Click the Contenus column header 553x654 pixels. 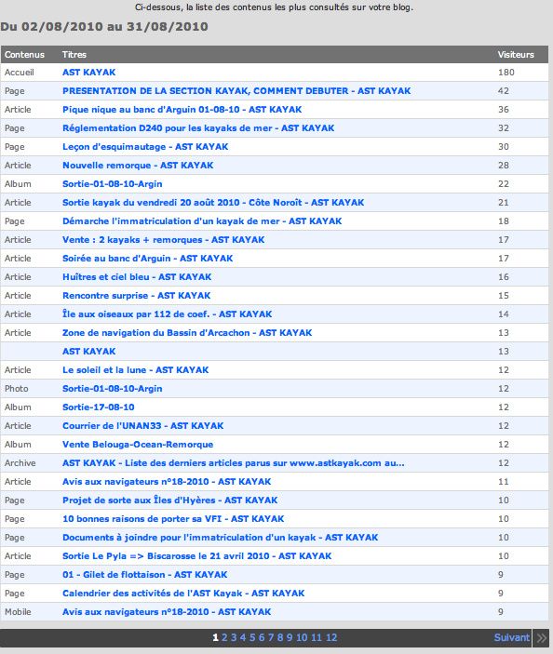(24, 55)
